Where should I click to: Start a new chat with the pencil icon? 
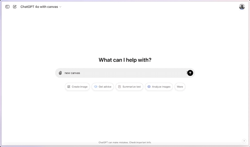tap(15, 7)
